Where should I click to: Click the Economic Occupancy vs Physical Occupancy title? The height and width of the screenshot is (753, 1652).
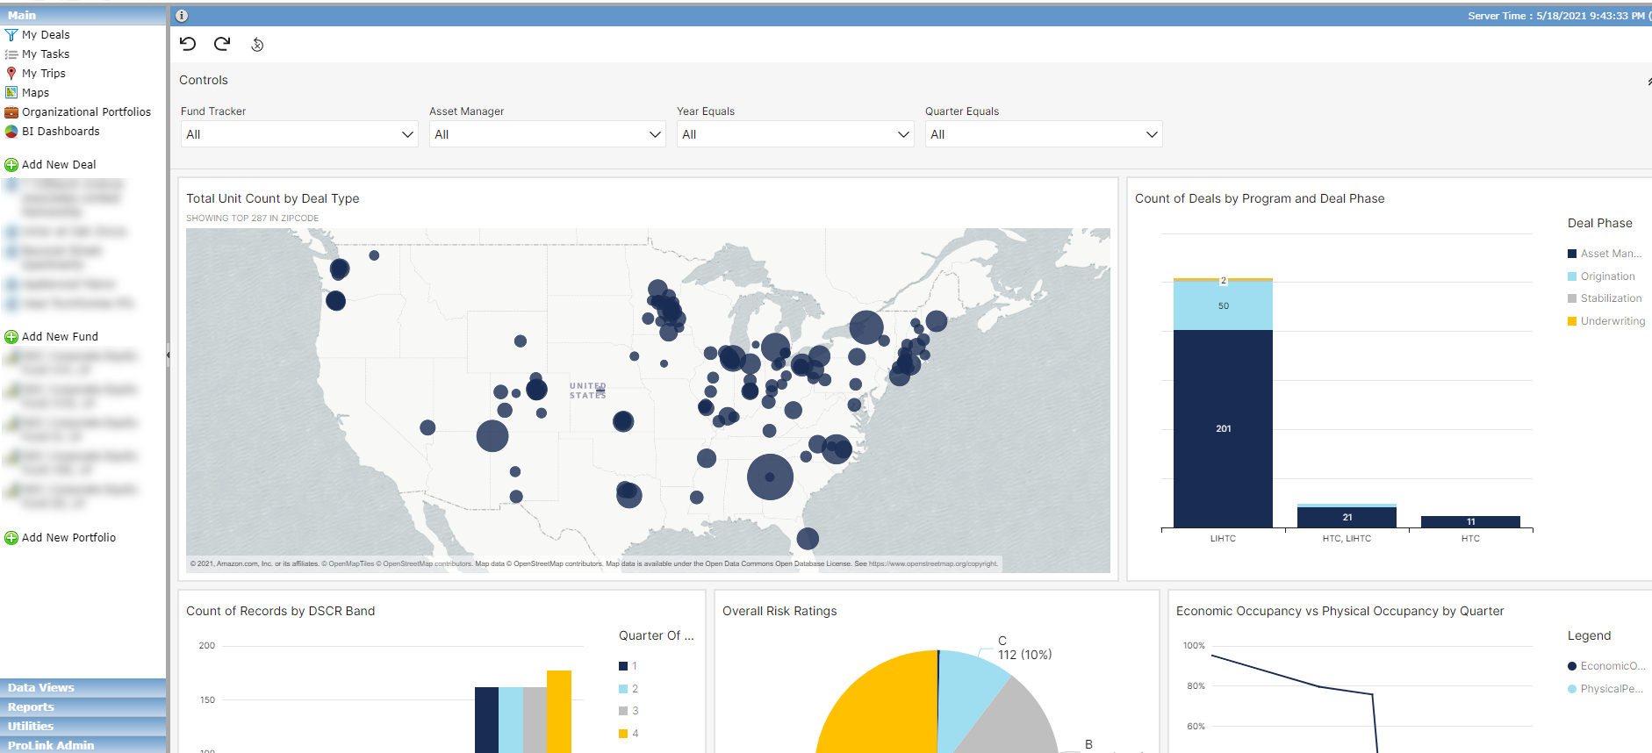click(1340, 611)
